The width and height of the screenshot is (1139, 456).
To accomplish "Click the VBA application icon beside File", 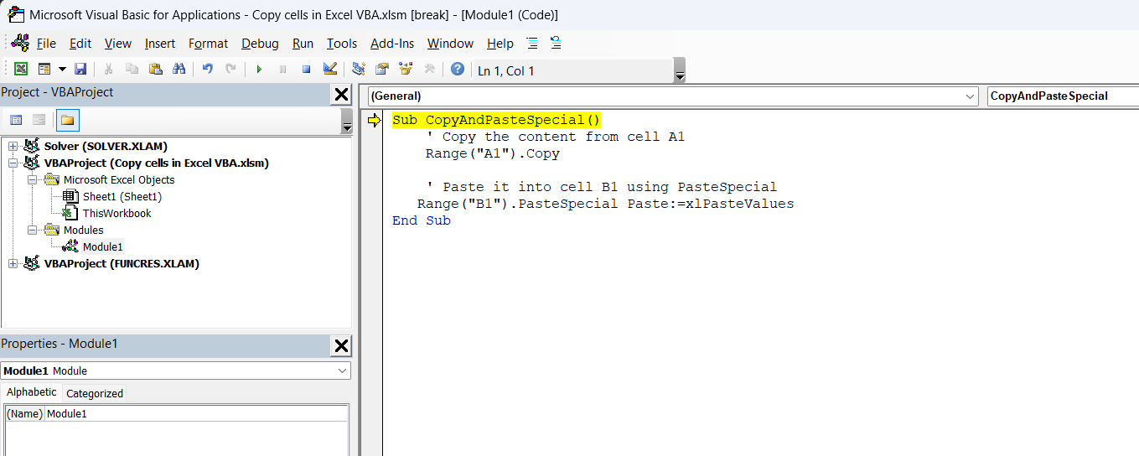I will (x=20, y=43).
